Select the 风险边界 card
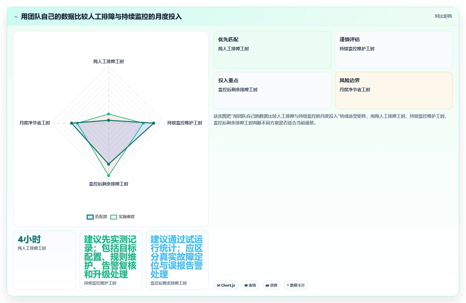466x303 pixels. click(394, 91)
